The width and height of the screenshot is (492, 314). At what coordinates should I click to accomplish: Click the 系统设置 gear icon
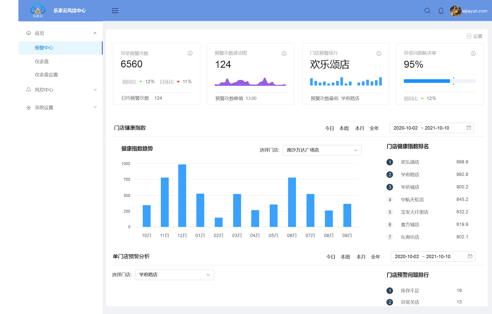click(29, 108)
